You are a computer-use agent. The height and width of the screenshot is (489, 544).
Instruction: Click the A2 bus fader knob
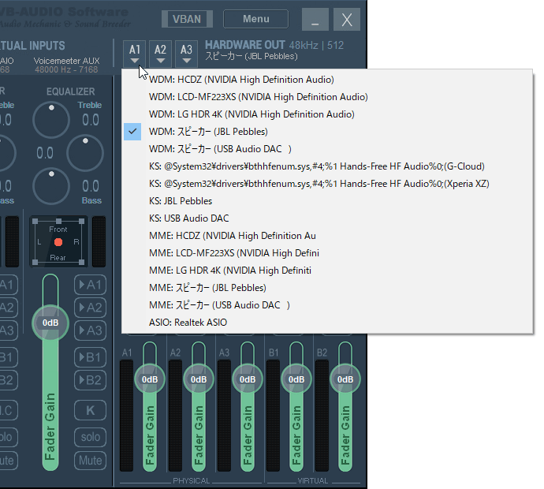(199, 379)
